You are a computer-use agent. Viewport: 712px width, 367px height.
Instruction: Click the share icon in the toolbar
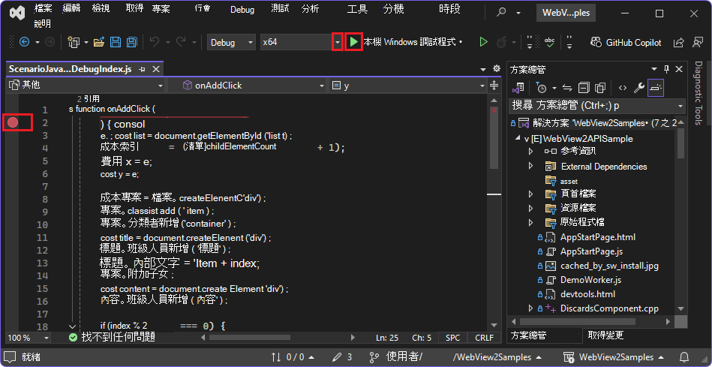[679, 42]
